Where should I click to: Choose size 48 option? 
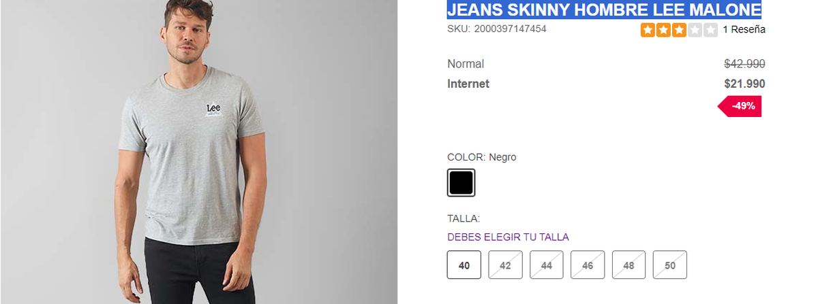(x=628, y=265)
